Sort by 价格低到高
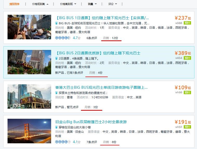This screenshot has width=197, height=149. [40, 4]
